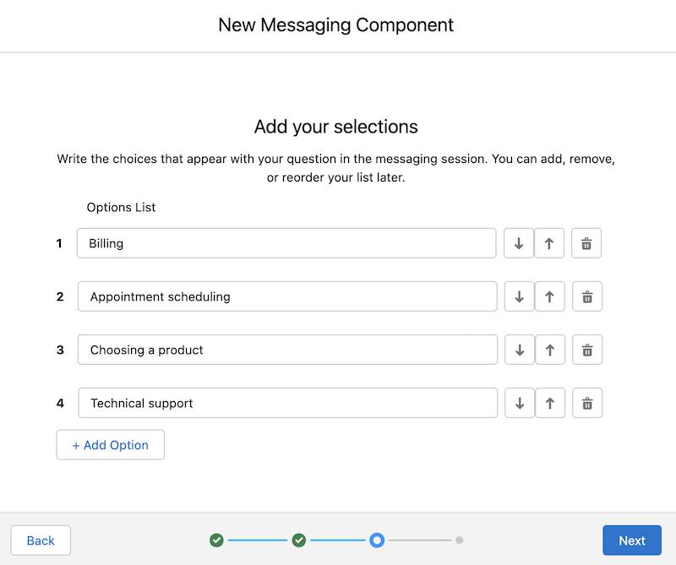Move Technical support up

[x=550, y=403]
